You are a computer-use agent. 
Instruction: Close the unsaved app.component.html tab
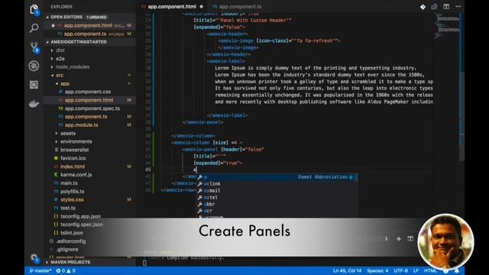click(x=202, y=7)
